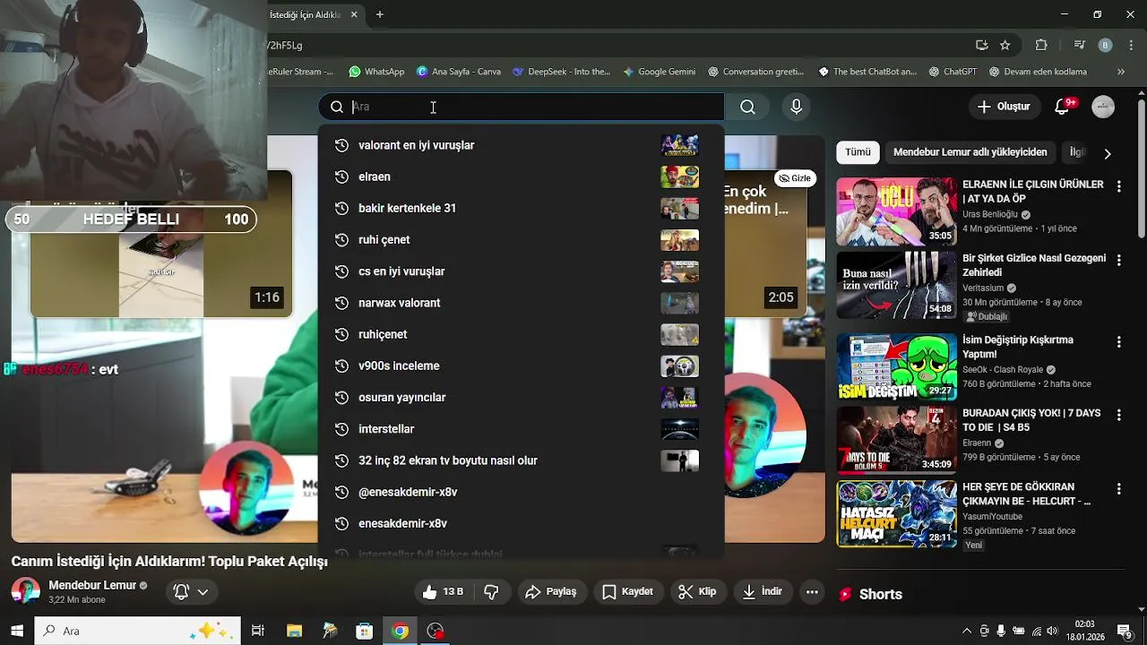This screenshot has width=1147, height=645.
Task: Click the interstellar search suggestion
Action: coord(521,429)
